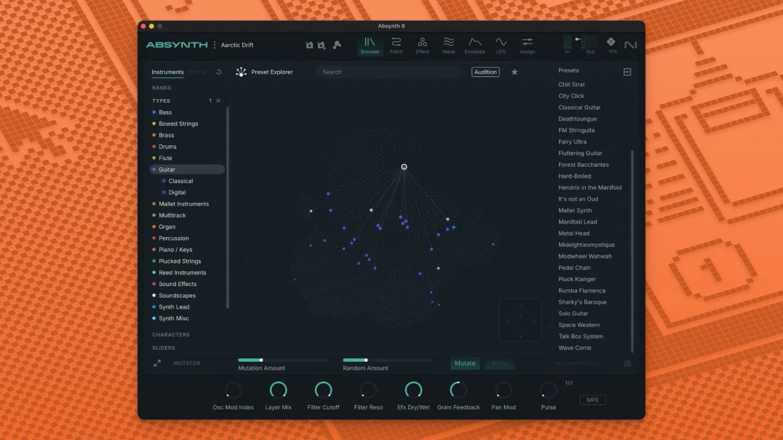Click the Preset Explorer node icon
Viewport: 783px width, 440px height.
pyautogui.click(x=241, y=72)
